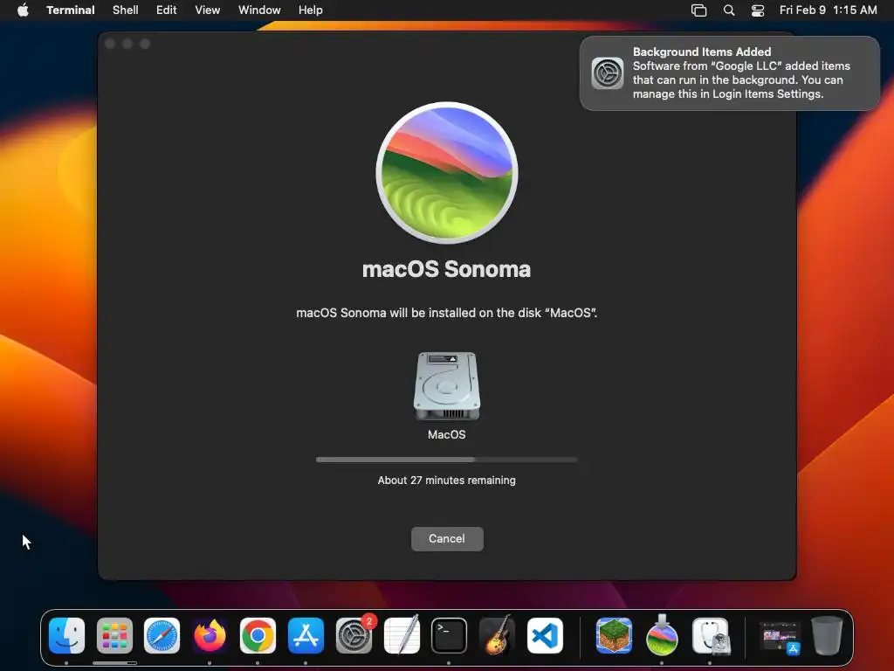
Task: Click the installer window close button
Action: tap(111, 44)
